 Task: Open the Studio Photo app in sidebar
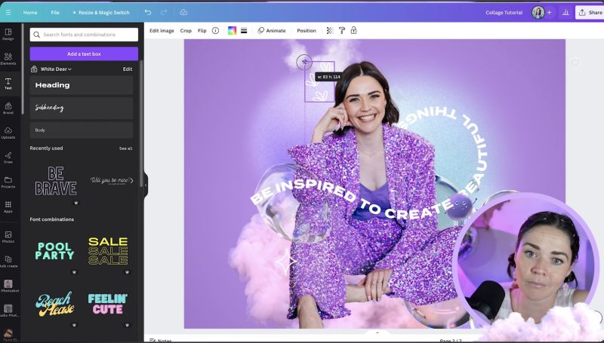8,311
